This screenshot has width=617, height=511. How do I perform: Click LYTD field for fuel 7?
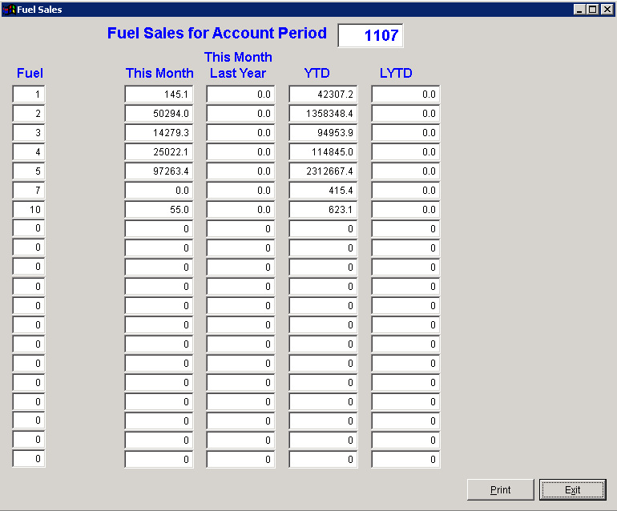tap(405, 191)
